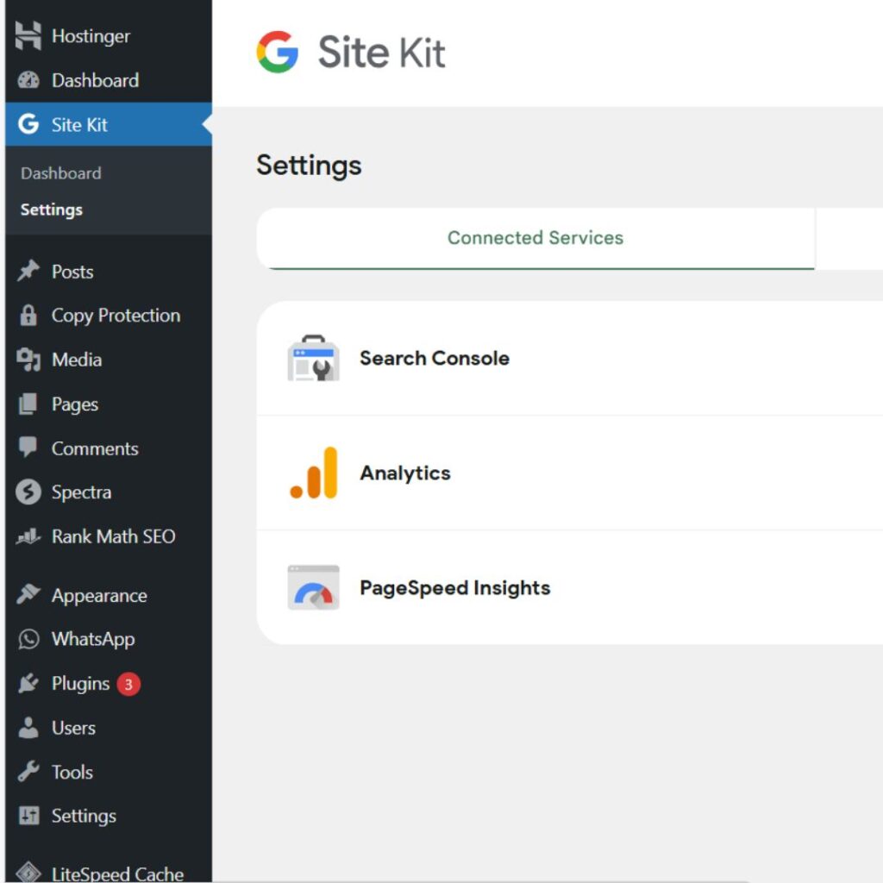The image size is (883, 883).
Task: Open Tools menu item
Action: pyautogui.click(x=109, y=772)
